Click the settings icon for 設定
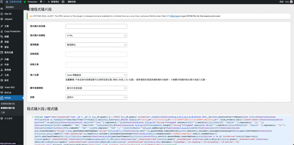The image size is (294, 145). [2, 80]
